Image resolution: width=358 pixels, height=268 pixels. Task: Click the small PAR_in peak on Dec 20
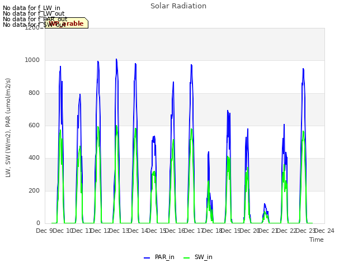click(x=265, y=204)
